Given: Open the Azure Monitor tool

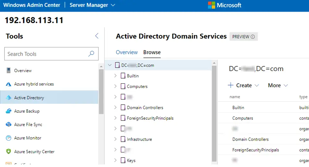Looking at the screenshot, I should tap(49, 138).
